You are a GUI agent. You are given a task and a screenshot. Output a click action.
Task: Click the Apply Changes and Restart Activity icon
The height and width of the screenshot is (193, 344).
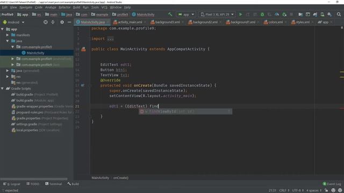tap(248, 14)
